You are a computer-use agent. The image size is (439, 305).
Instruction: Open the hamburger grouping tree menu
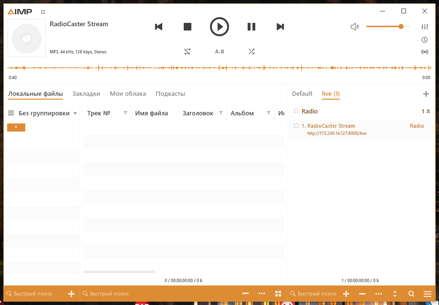click(x=11, y=113)
